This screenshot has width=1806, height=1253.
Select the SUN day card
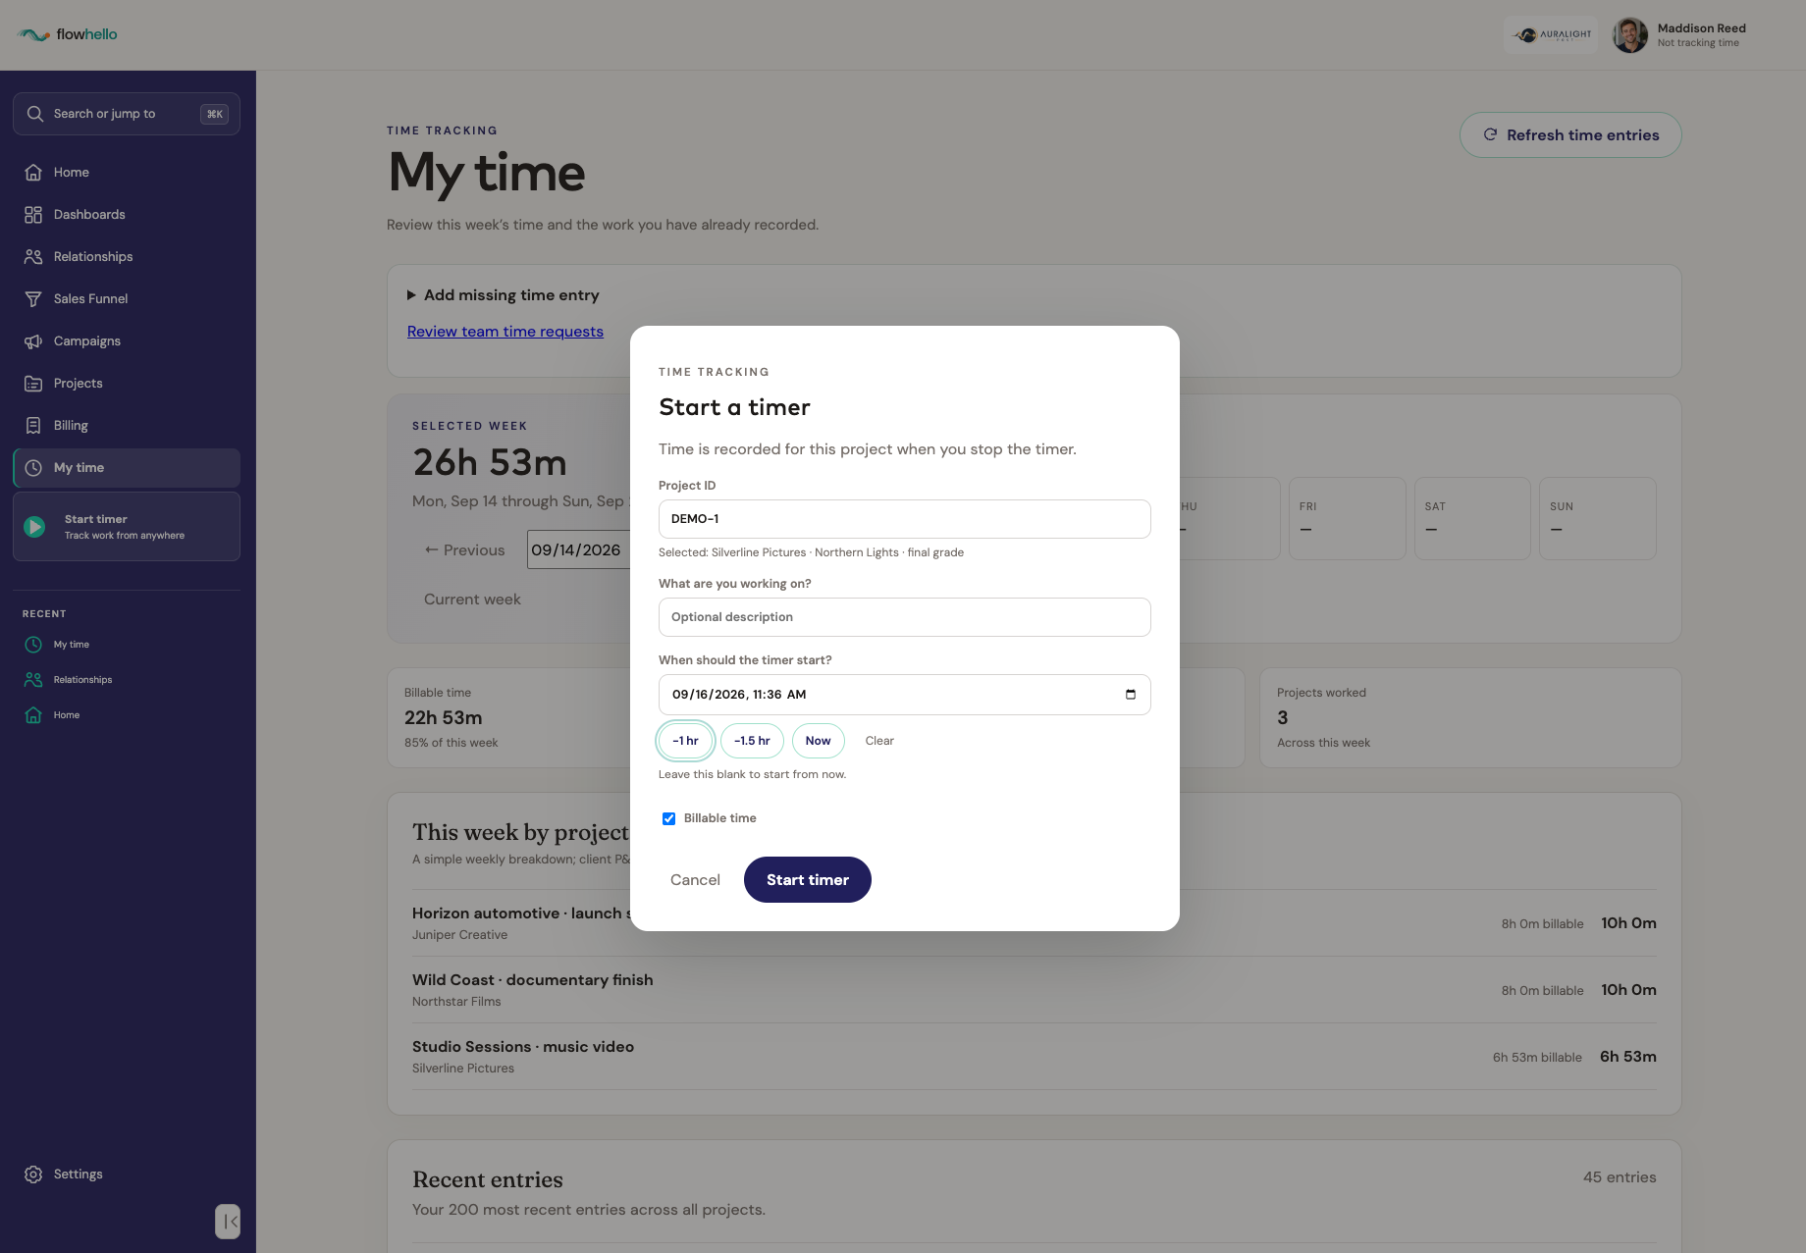1598,519
